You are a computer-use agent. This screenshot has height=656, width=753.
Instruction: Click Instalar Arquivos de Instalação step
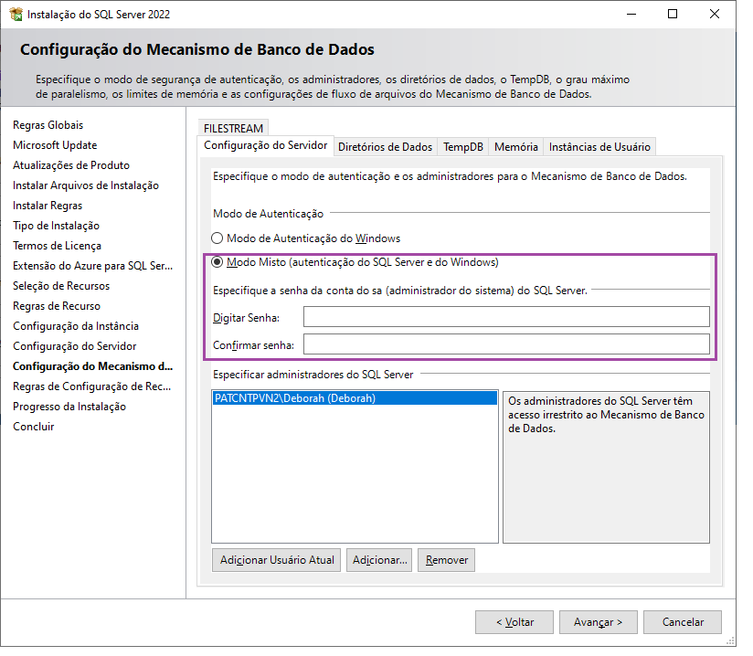(x=86, y=185)
